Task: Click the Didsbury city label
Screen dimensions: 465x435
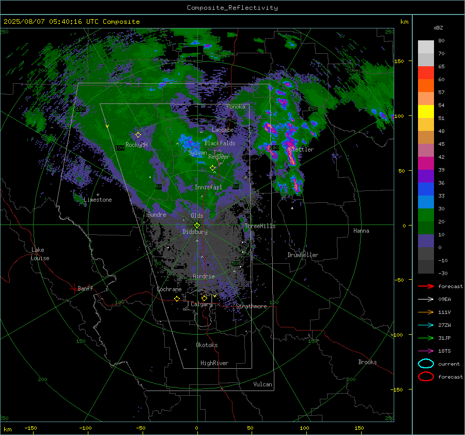Action: [195, 232]
